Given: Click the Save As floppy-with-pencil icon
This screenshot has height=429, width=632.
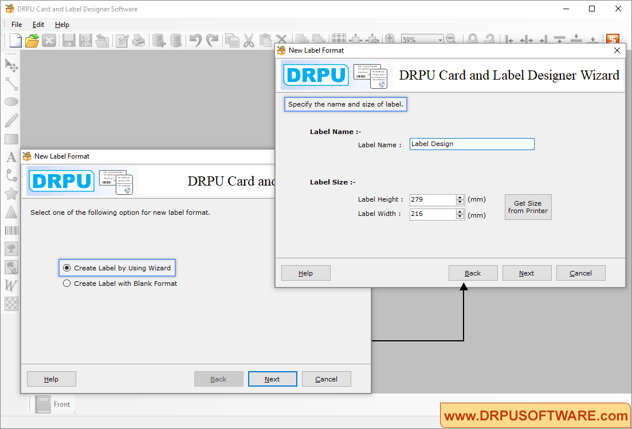Looking at the screenshot, I should pos(85,40).
